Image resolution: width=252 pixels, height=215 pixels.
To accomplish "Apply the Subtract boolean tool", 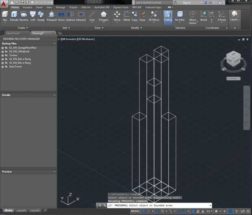I will tap(70, 16).
